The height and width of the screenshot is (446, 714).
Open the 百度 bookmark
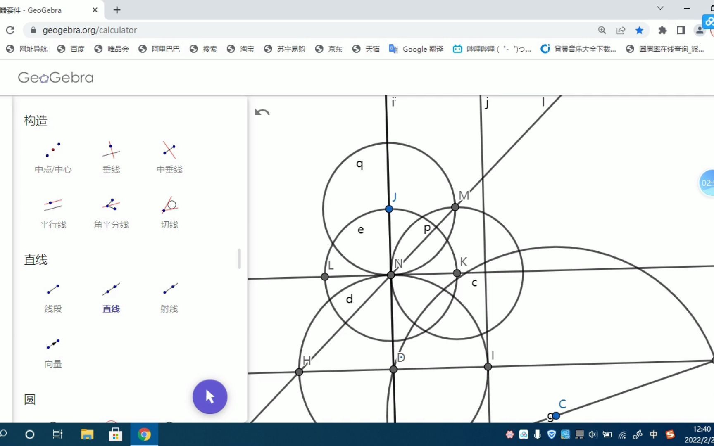tap(71, 49)
